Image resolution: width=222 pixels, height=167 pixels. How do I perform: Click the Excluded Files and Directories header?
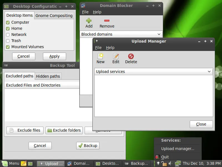click(x=42, y=85)
